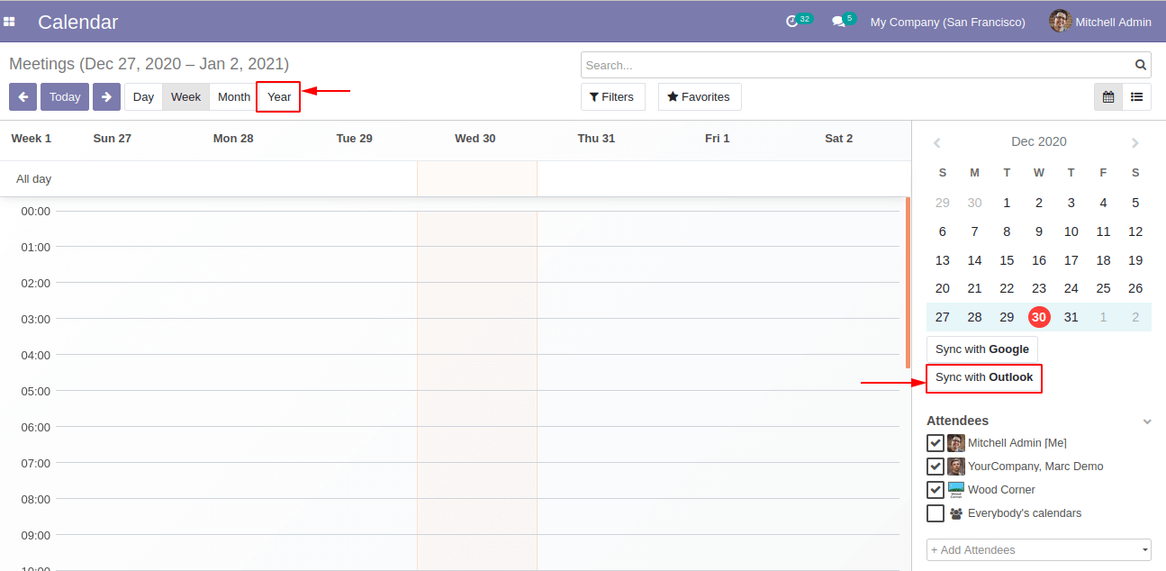Screen dimensions: 1166x571
Task: Select December 7 in mini calendar
Action: (x=974, y=231)
